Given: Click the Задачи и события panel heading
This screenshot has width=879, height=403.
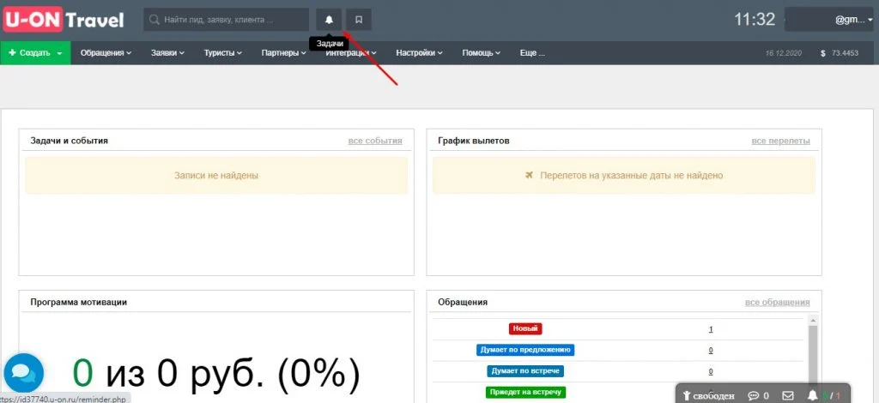Looking at the screenshot, I should click(x=69, y=141).
